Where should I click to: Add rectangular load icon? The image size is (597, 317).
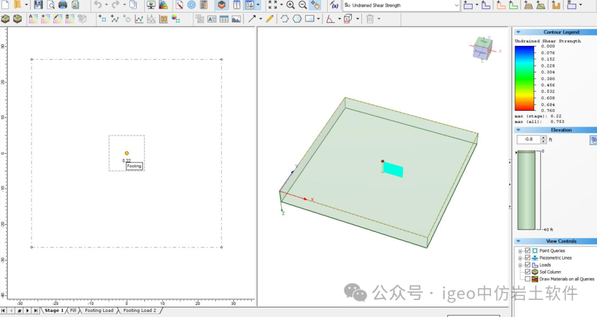click(x=468, y=5)
